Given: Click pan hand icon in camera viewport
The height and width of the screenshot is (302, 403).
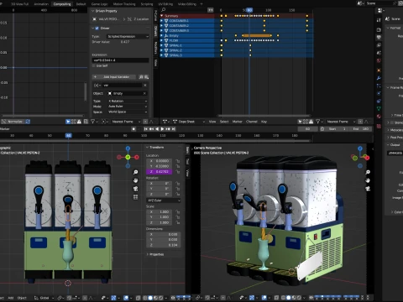Looking at the screenshot, I should (x=368, y=180).
